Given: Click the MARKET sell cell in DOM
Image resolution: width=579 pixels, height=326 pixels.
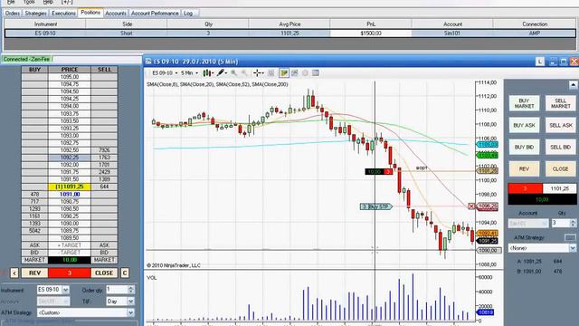Looking at the screenshot, I should coord(104,260).
